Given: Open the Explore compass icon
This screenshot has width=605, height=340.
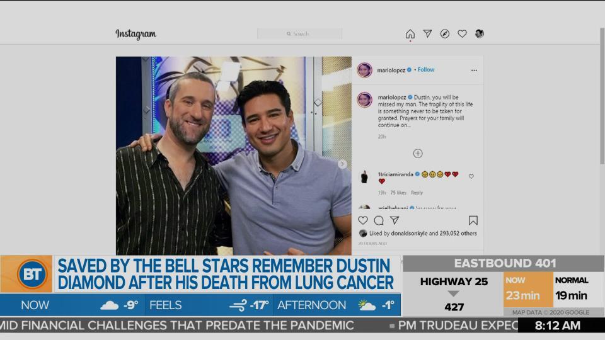Looking at the screenshot, I should [445, 34].
